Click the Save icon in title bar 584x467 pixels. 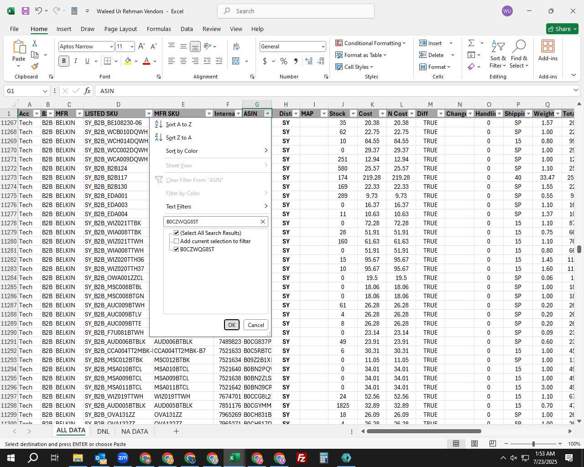pyautogui.click(x=26, y=11)
